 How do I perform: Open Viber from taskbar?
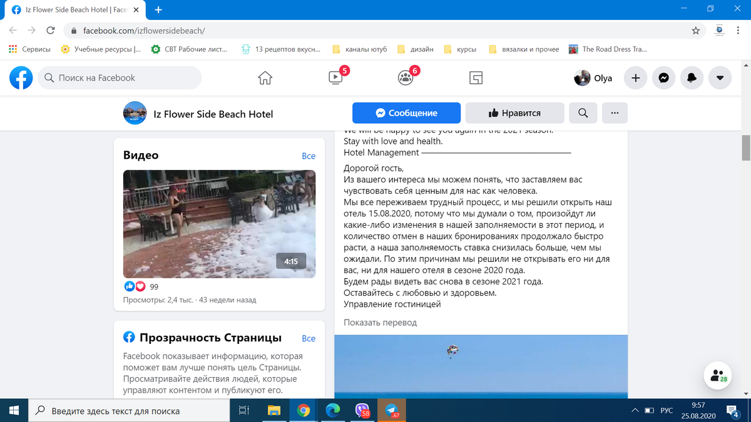click(362, 410)
